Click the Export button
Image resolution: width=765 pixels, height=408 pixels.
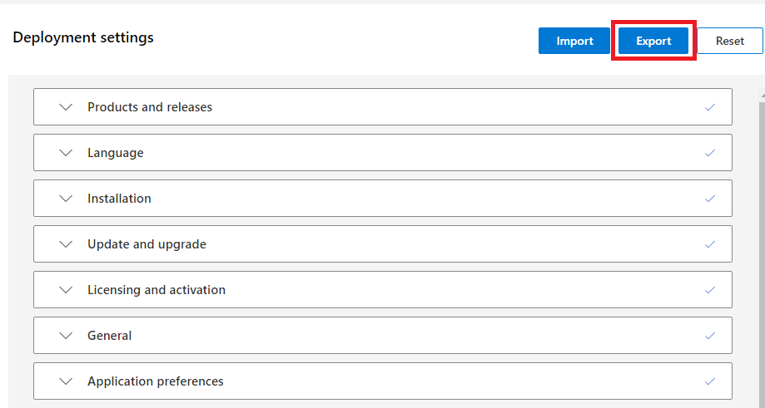[653, 41]
